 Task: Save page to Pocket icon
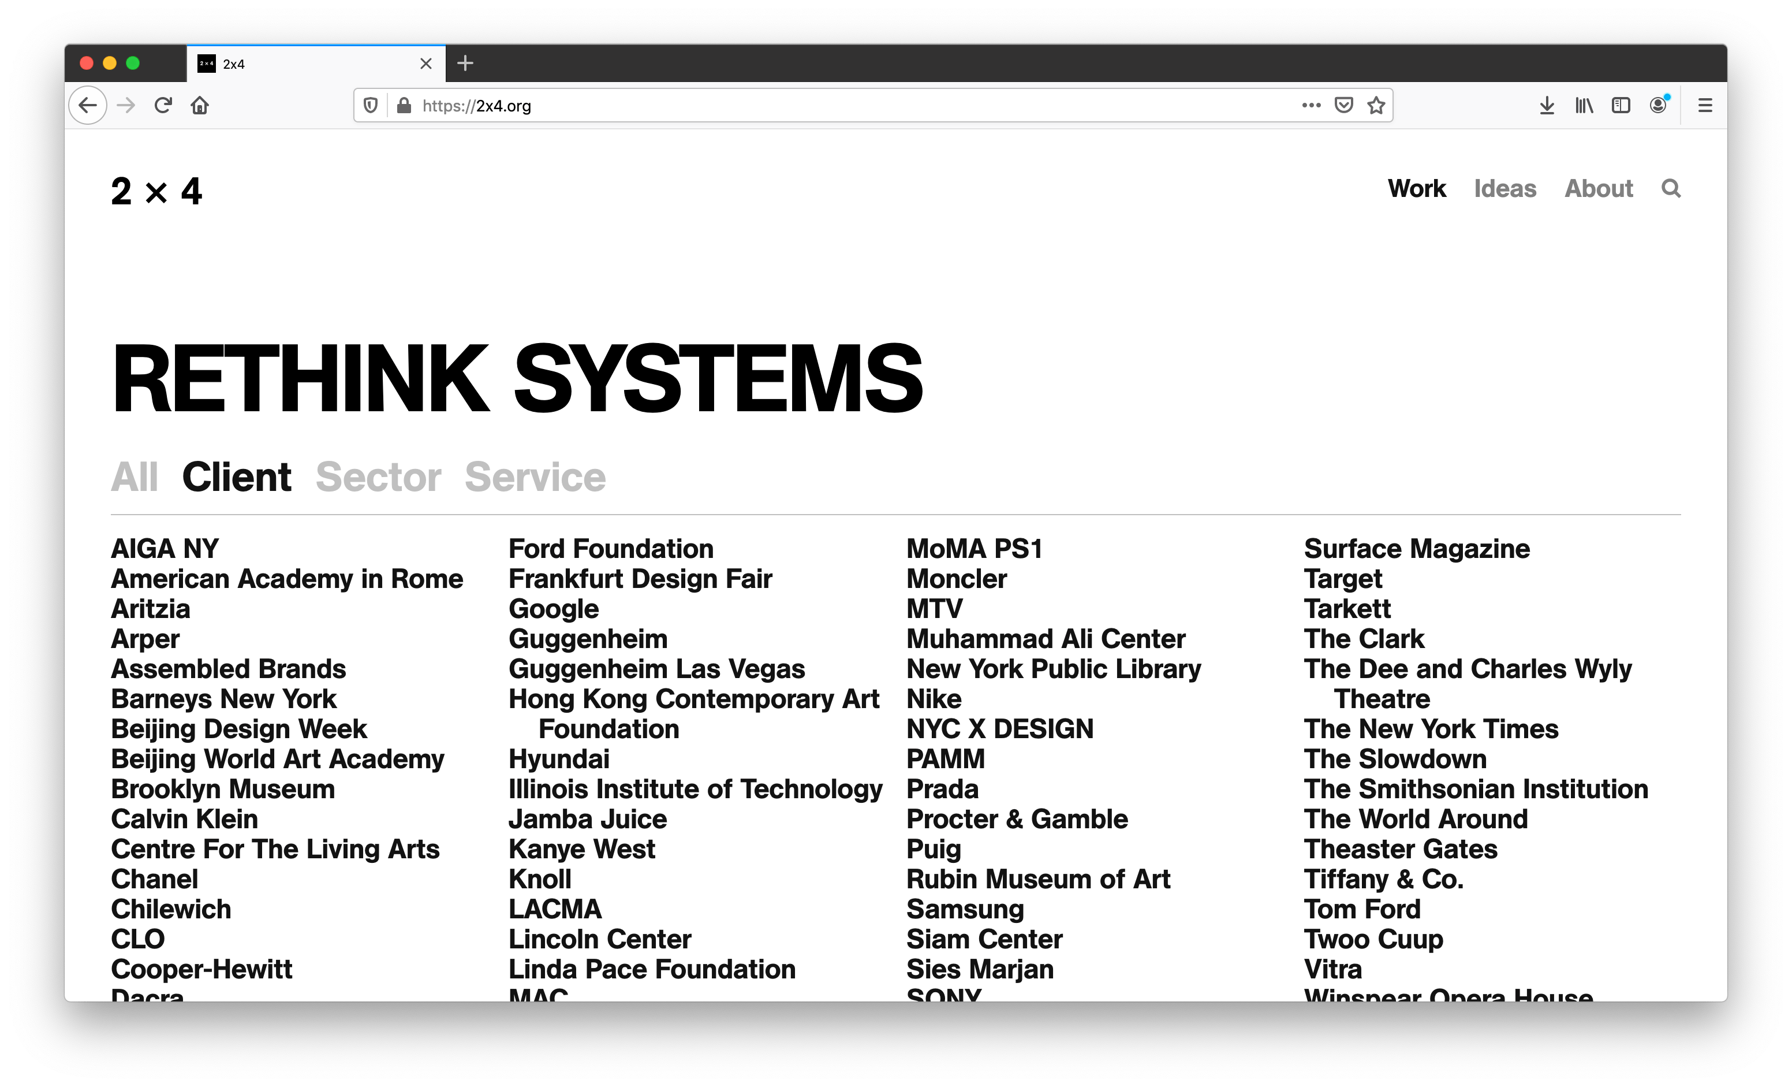pyautogui.click(x=1343, y=106)
